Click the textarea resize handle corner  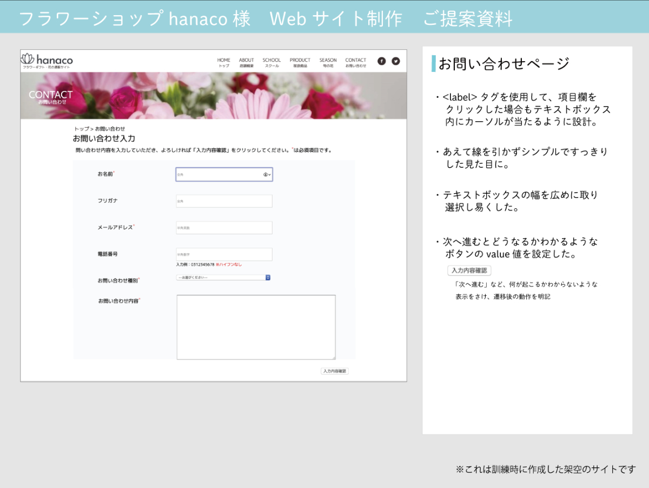point(333,357)
